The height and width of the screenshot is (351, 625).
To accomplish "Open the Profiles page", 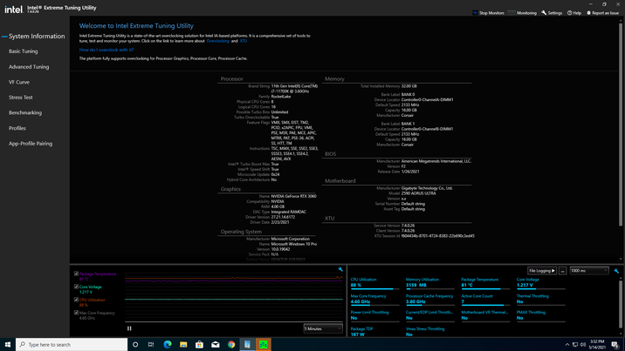I will click(17, 128).
